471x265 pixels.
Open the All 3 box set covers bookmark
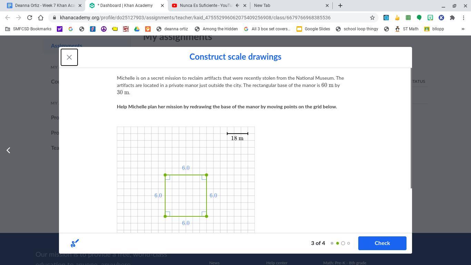267,29
